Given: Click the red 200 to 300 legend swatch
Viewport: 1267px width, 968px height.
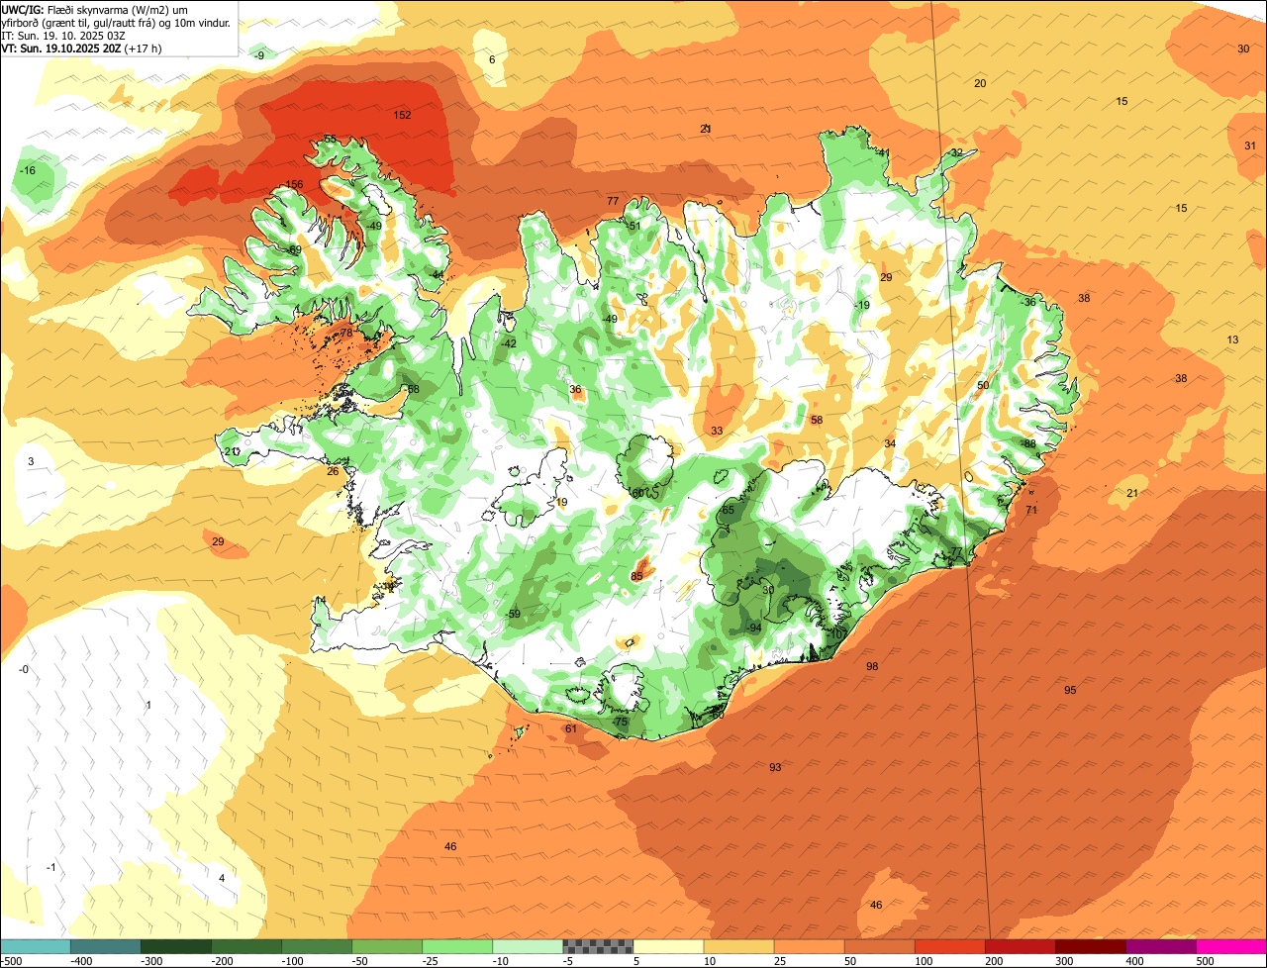Looking at the screenshot, I should [x=1020, y=946].
